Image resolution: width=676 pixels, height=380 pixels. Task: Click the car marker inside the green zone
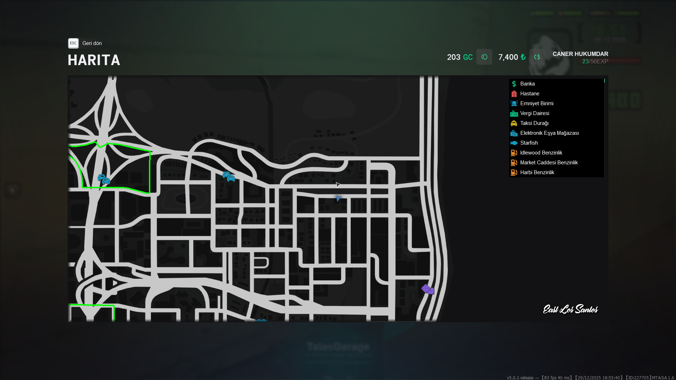click(104, 179)
